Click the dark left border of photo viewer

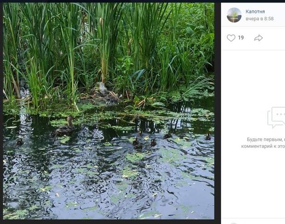click(x=1, y=111)
